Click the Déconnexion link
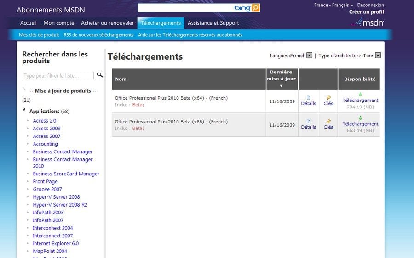Image resolution: width=414 pixels, height=258 pixels. (370, 5)
